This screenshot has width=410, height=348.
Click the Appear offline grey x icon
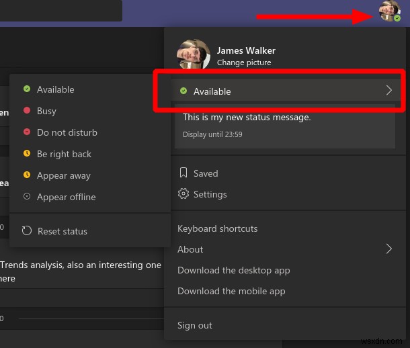27,196
